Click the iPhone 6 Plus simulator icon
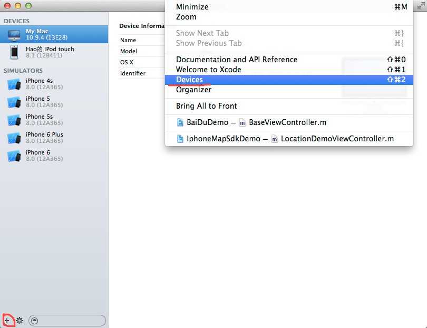The height and width of the screenshot is (328, 427). (x=14, y=138)
